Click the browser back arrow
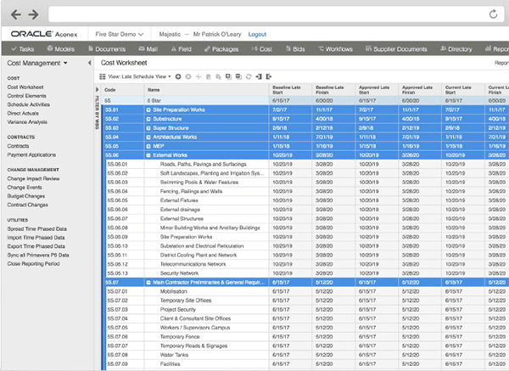The image size is (509, 371). (x=15, y=14)
